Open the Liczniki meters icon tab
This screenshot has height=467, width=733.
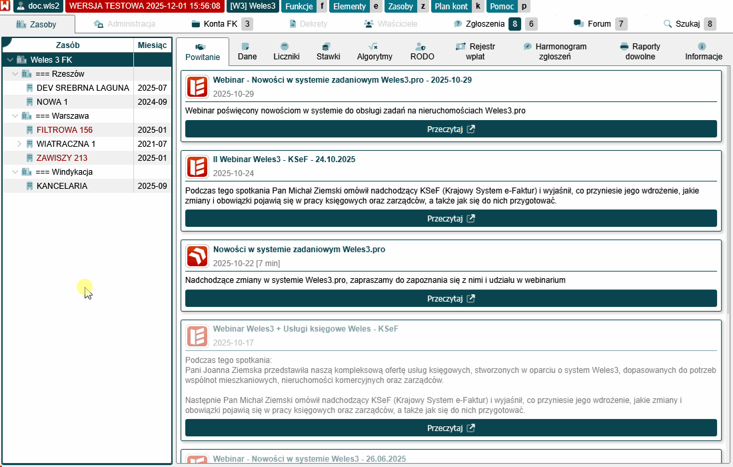[286, 51]
